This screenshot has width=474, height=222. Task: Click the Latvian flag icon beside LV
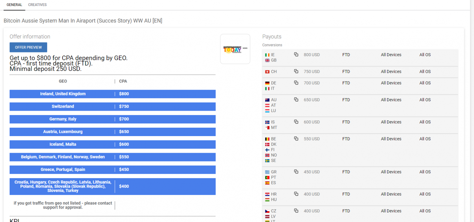tap(267, 217)
